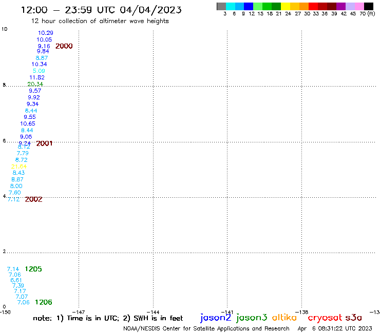Click the green 1205 time label

tap(33, 269)
